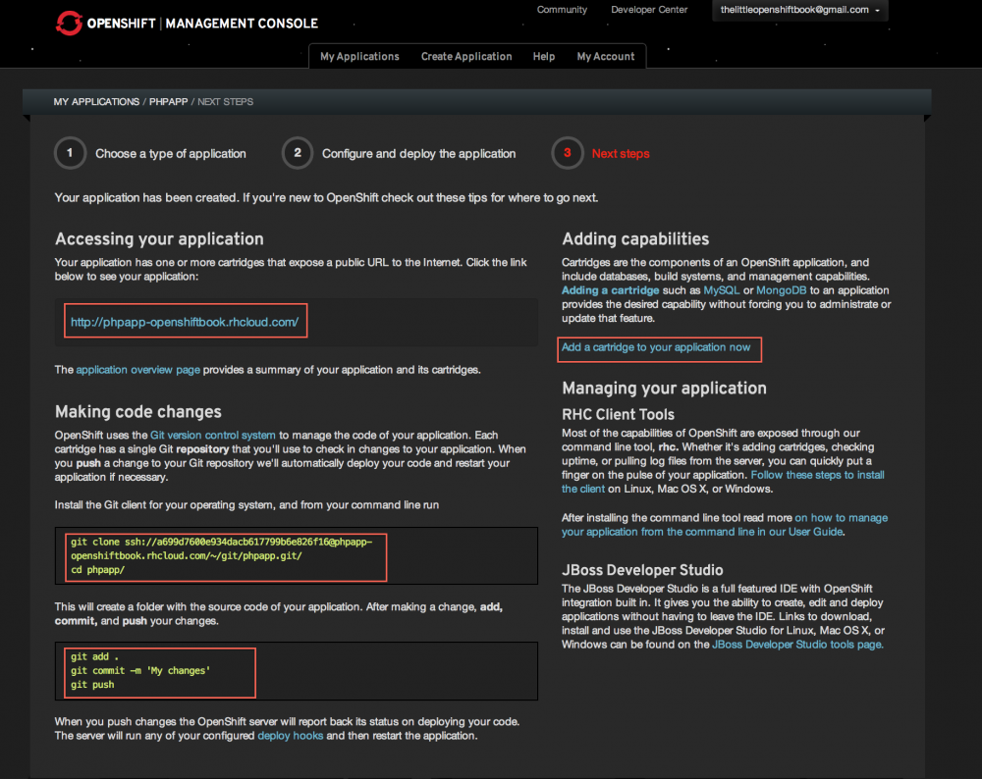The image size is (982, 779).
Task: Click the step 2 numbered circle
Action: tap(298, 153)
